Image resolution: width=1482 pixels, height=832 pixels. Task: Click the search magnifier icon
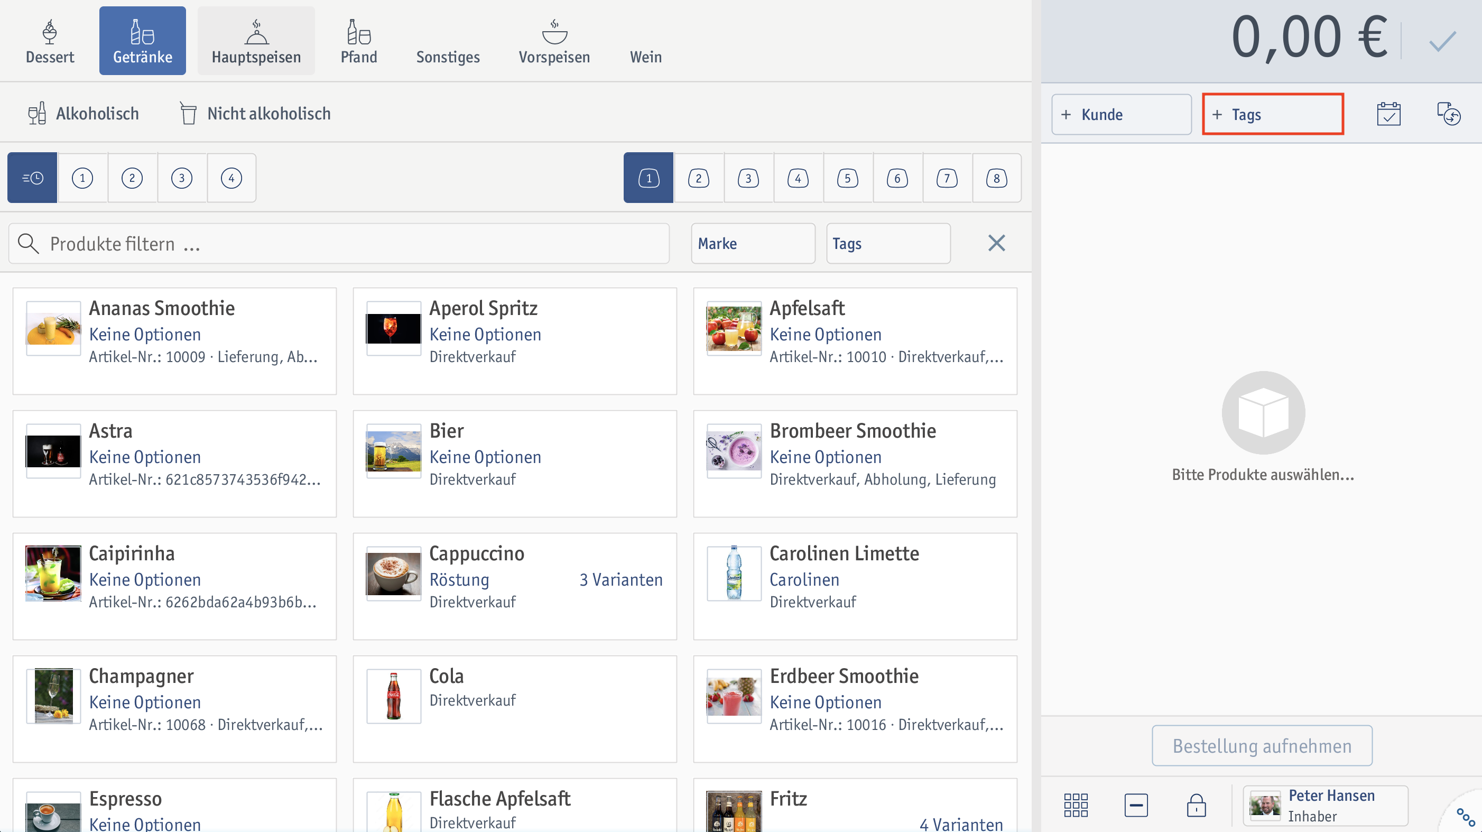28,243
